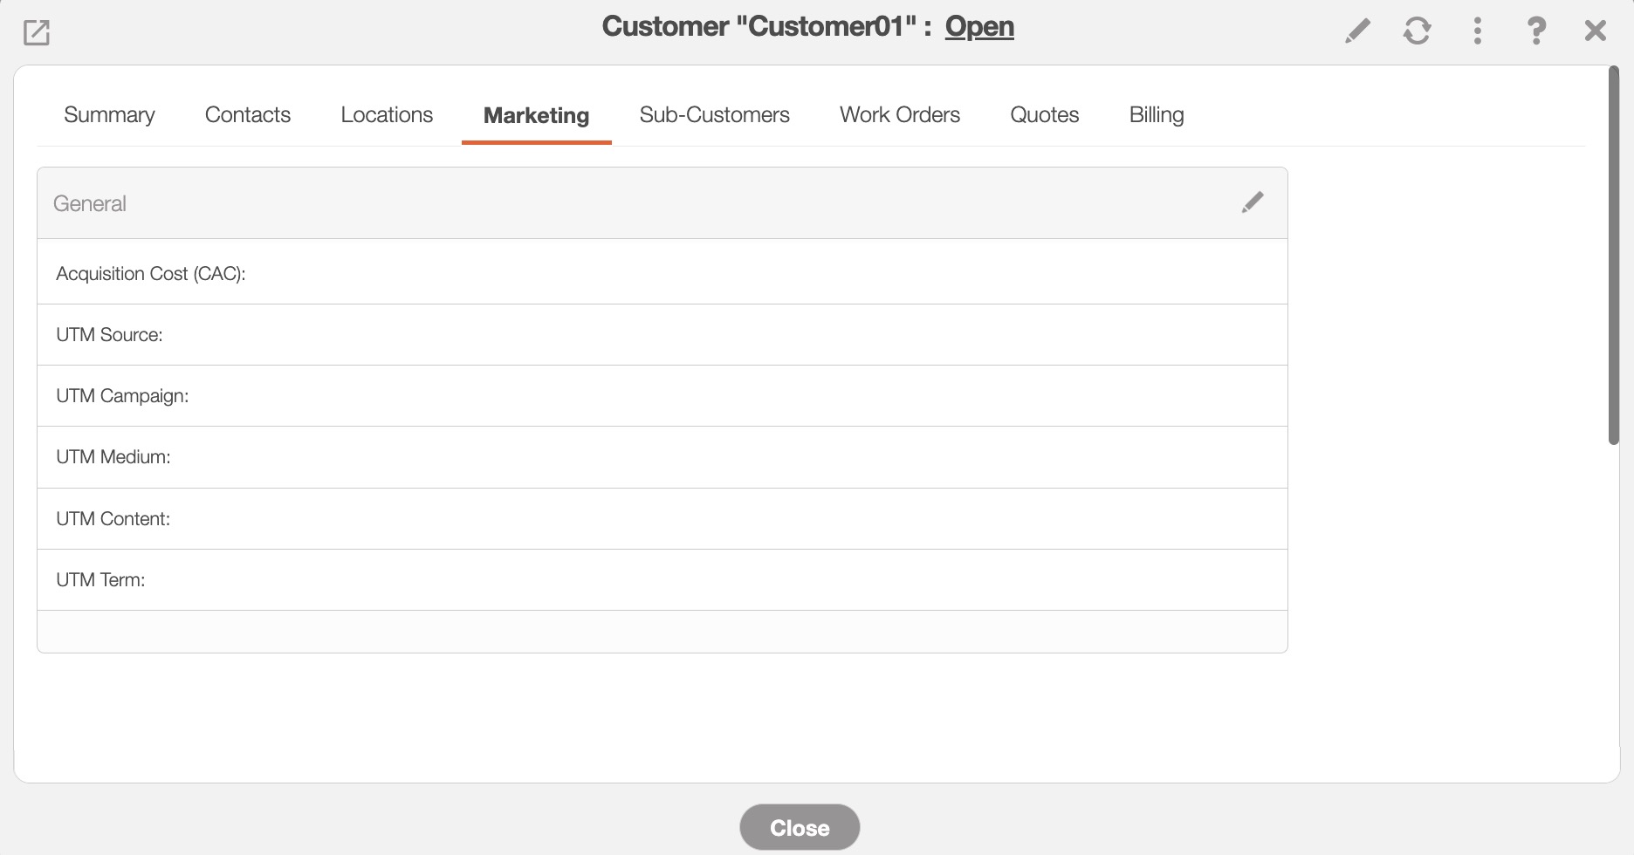1634x855 pixels.
Task: Edit the General marketing section
Action: point(1253,202)
